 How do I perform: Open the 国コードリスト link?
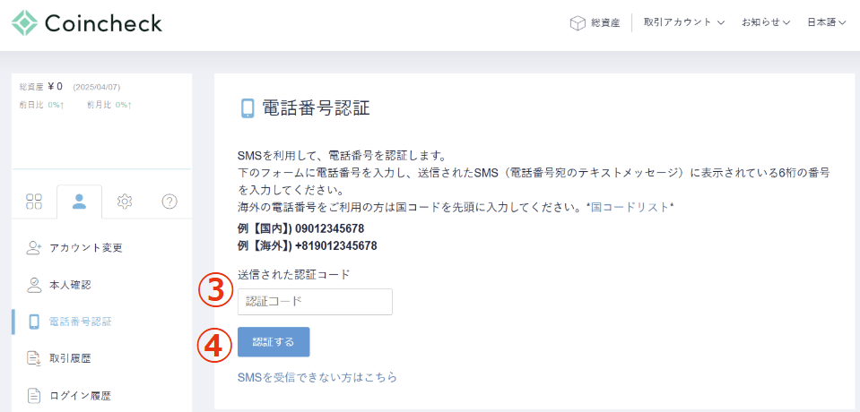point(630,207)
